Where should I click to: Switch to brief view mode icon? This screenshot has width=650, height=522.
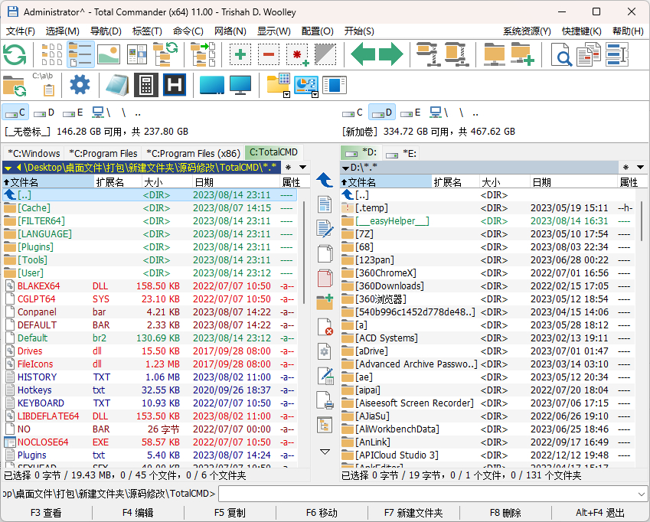pyautogui.click(x=52, y=54)
